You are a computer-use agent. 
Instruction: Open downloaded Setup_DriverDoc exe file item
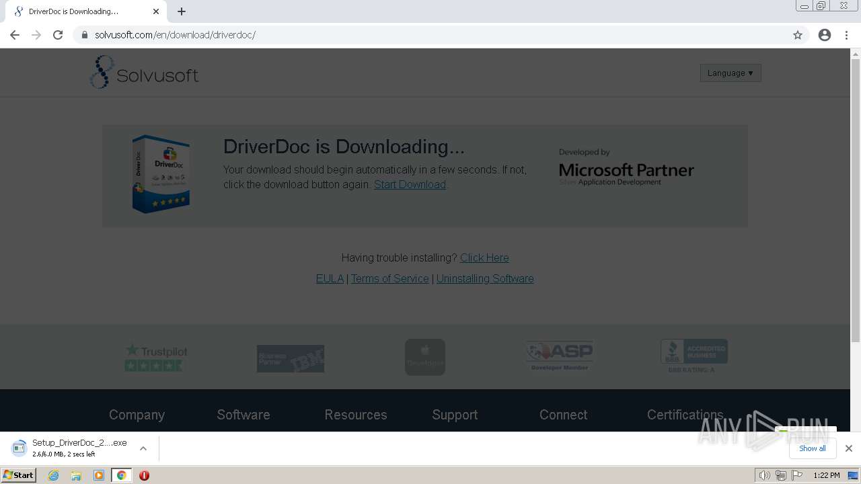click(71, 448)
